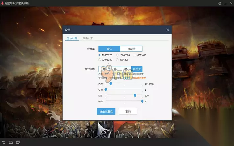Select 1280*720 resolution

100,55
